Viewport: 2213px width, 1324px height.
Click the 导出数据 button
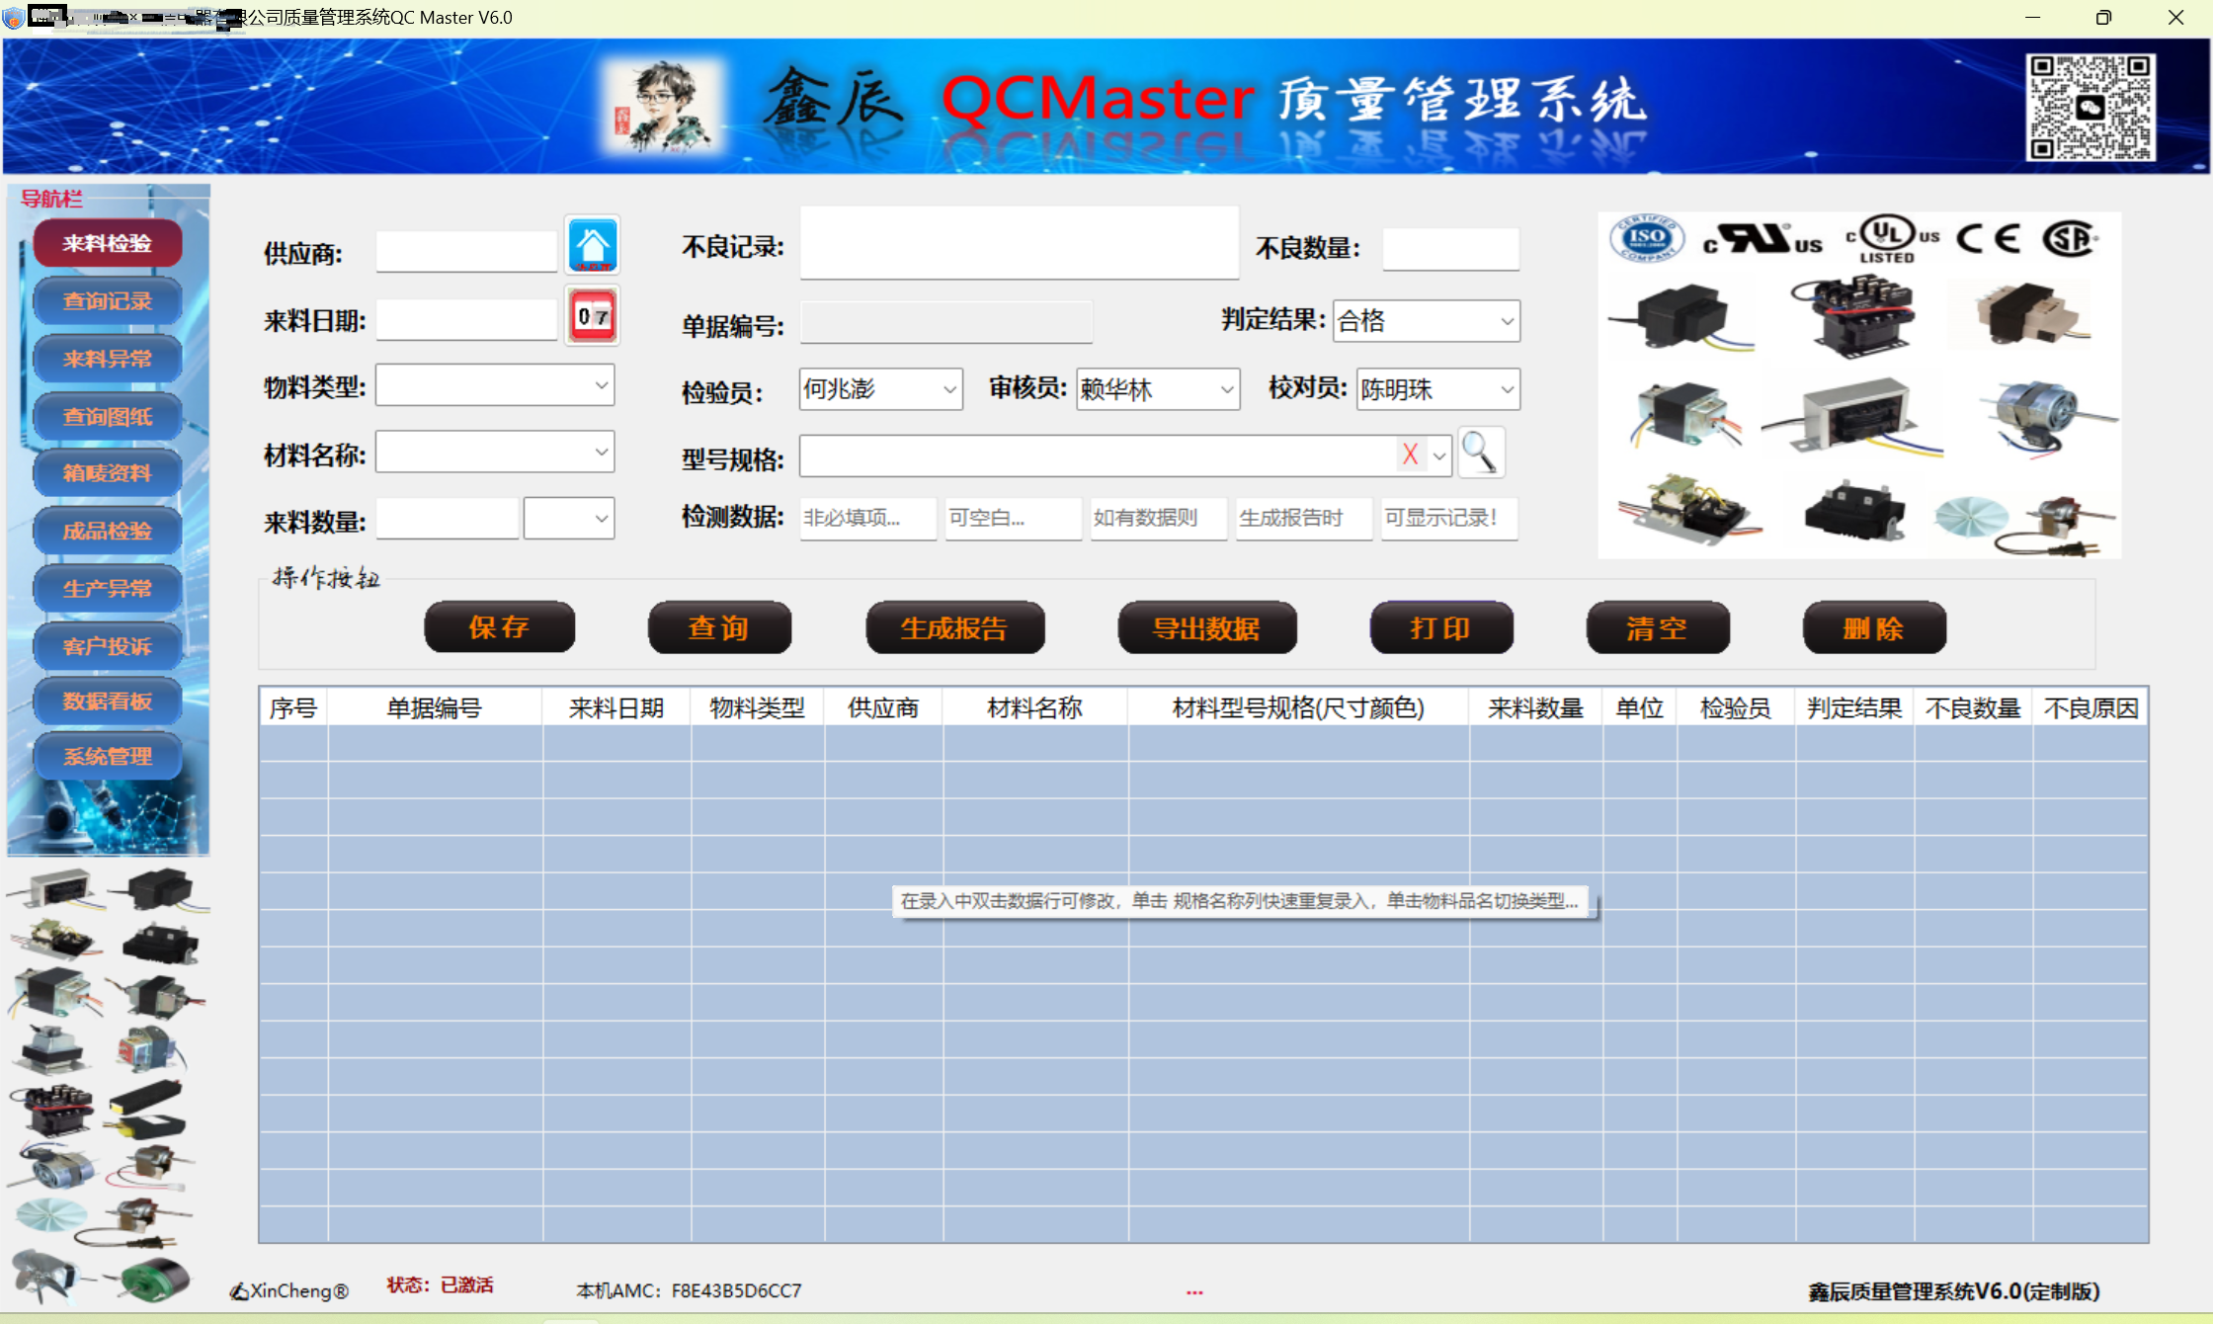pos(1206,628)
